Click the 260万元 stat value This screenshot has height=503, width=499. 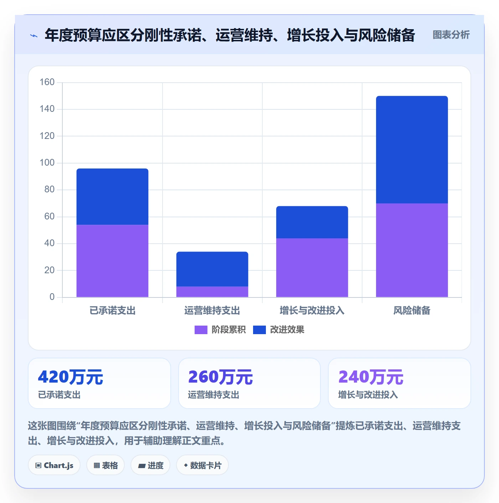pyautogui.click(x=221, y=377)
